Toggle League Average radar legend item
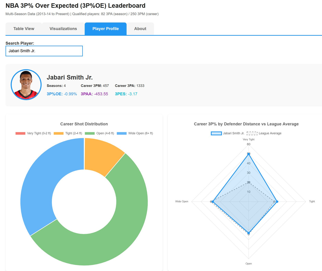322x271 pixels. point(264,133)
